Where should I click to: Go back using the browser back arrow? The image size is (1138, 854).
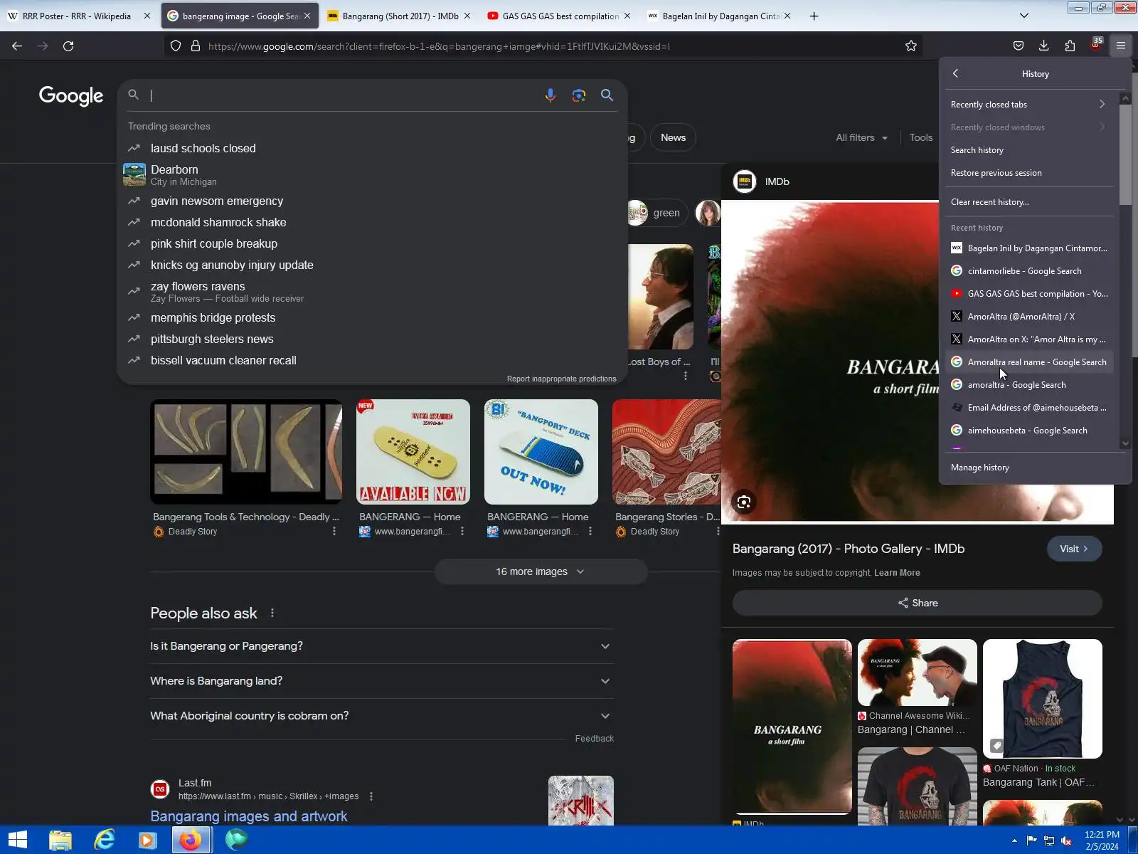tap(17, 46)
